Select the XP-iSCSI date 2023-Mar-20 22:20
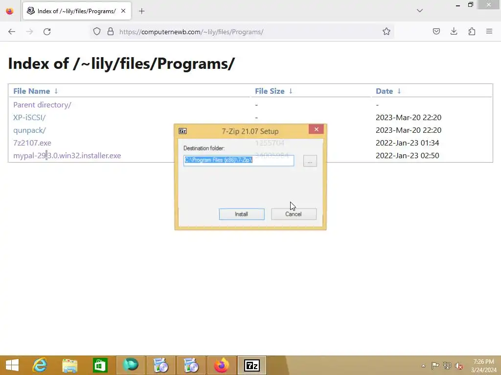 click(409, 117)
